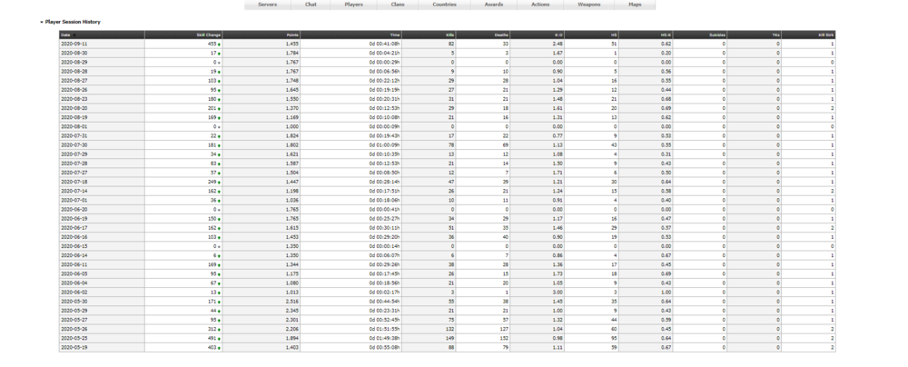Sort by Suicides column header
The image size is (908, 367).
(x=716, y=35)
